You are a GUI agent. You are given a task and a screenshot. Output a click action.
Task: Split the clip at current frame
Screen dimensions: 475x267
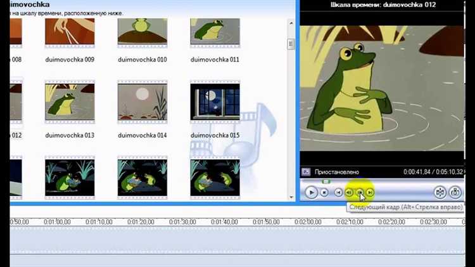coord(440,192)
